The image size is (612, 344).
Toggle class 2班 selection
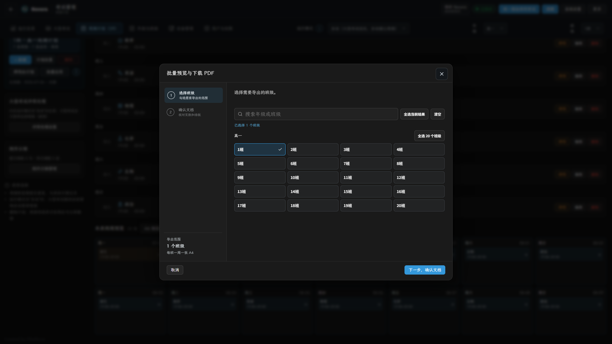tap(313, 149)
